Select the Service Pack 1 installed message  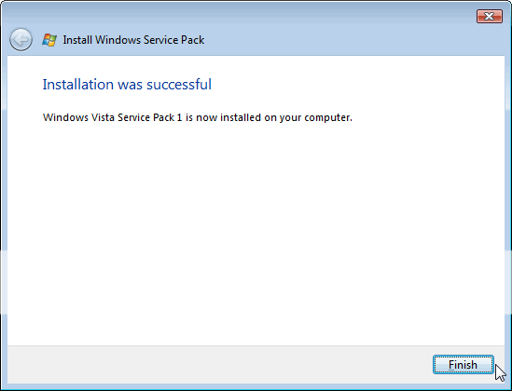pos(198,117)
